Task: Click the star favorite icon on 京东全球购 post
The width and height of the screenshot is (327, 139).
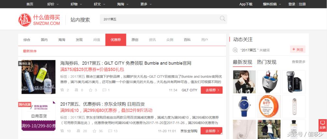Action: [x=94, y=131]
